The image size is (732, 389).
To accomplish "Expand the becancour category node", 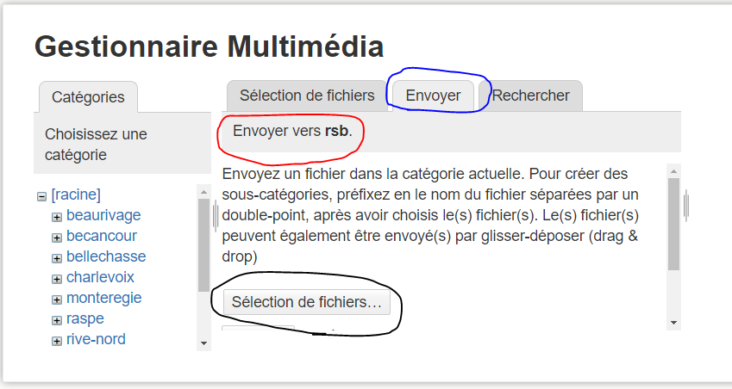I will point(57,238).
